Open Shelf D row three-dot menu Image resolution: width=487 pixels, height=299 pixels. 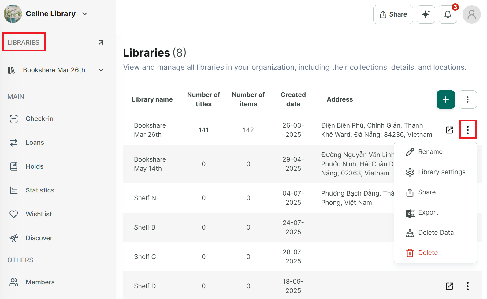467,286
